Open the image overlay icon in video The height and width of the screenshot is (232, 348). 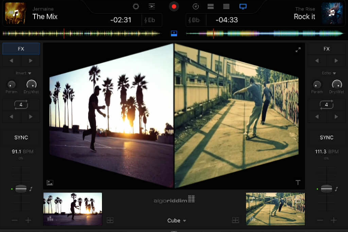pyautogui.click(x=50, y=183)
